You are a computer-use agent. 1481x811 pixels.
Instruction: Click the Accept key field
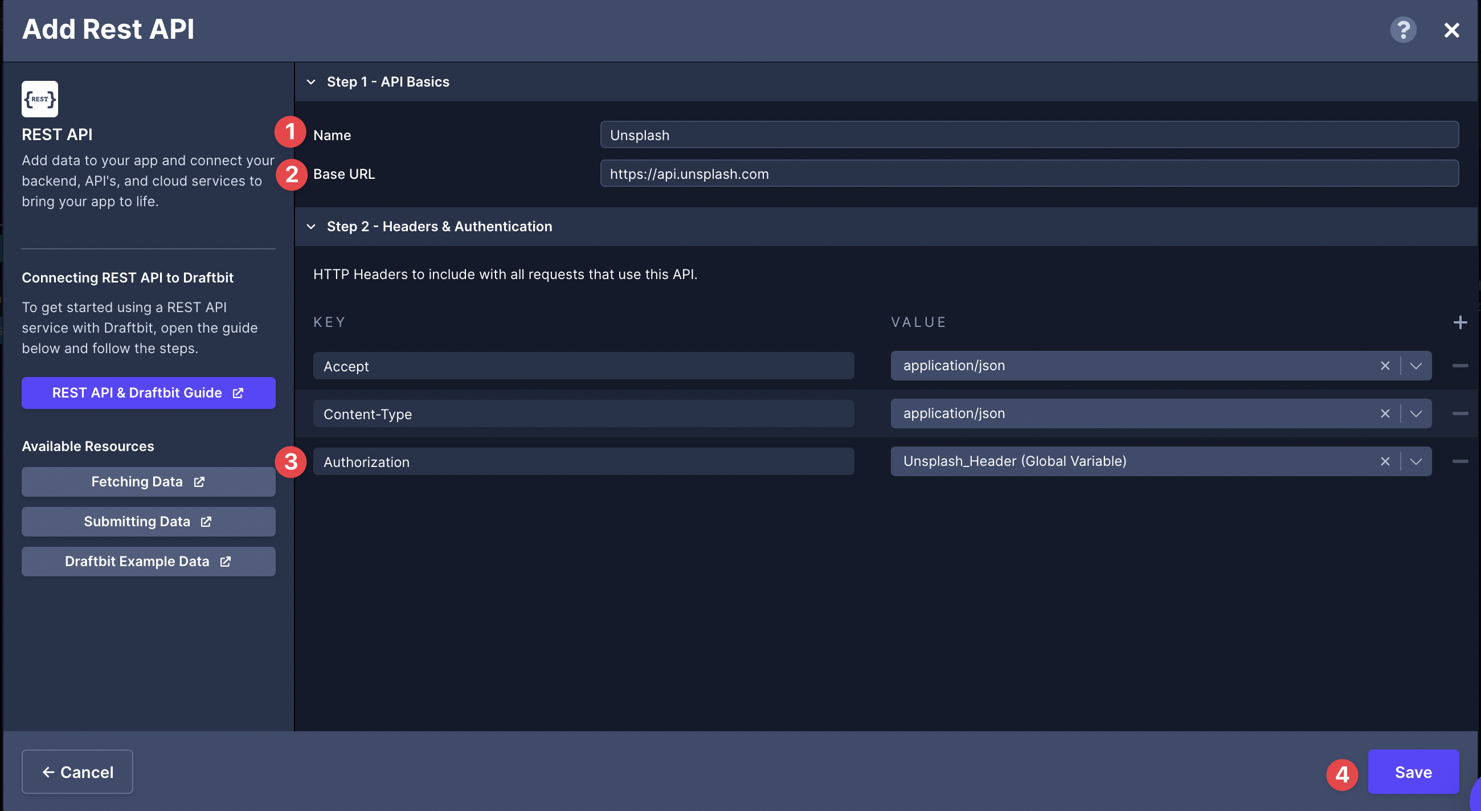(583, 366)
